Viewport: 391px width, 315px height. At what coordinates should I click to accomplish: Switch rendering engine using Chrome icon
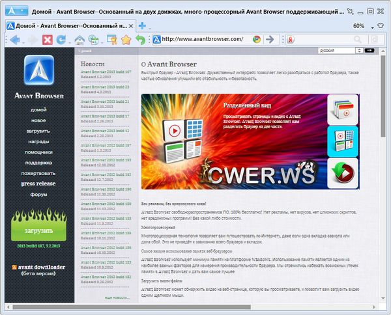(x=257, y=39)
